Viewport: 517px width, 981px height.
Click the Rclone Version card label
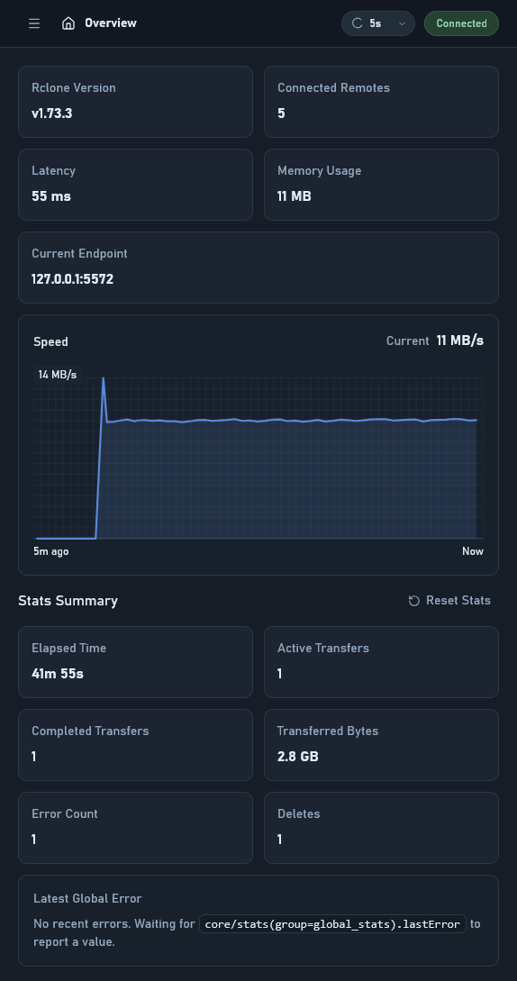74,87
